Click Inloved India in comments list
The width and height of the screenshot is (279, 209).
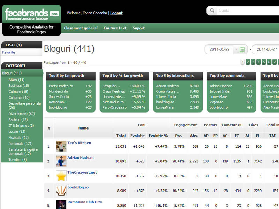[220, 91]
